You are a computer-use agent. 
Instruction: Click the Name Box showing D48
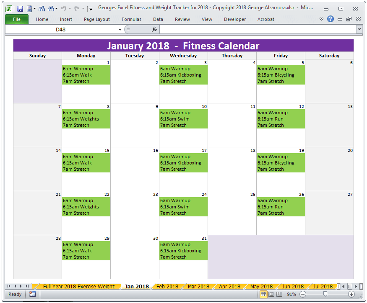(x=61, y=30)
